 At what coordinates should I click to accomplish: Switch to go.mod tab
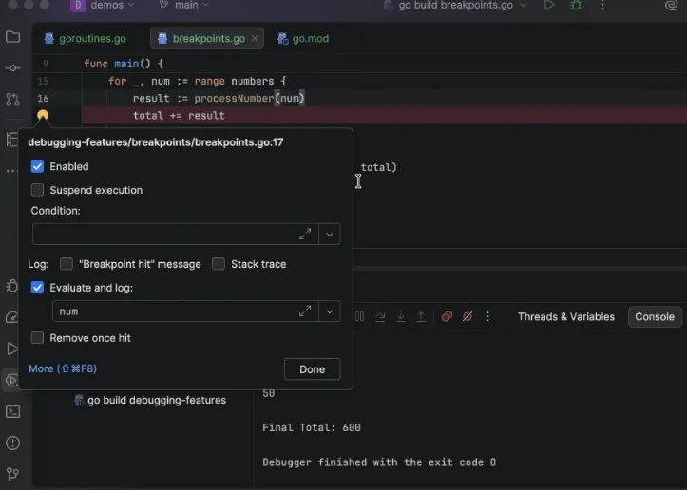click(303, 39)
